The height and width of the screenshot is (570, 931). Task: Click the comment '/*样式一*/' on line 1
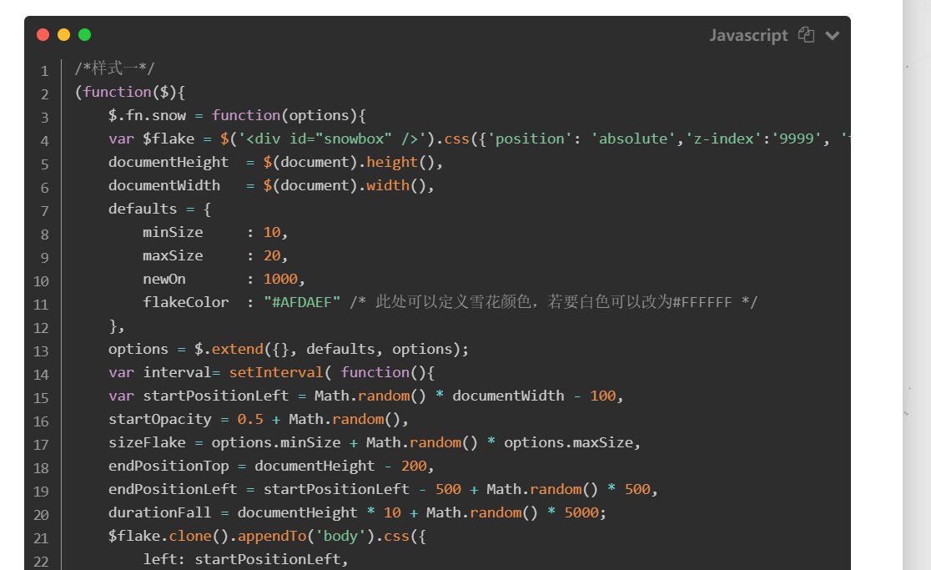click(x=114, y=68)
